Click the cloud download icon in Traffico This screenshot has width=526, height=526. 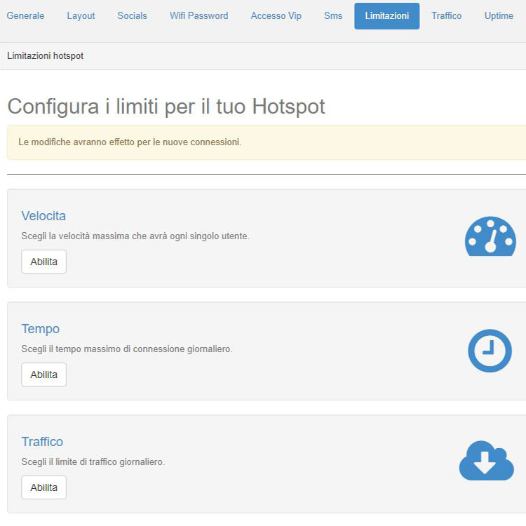[x=487, y=460]
